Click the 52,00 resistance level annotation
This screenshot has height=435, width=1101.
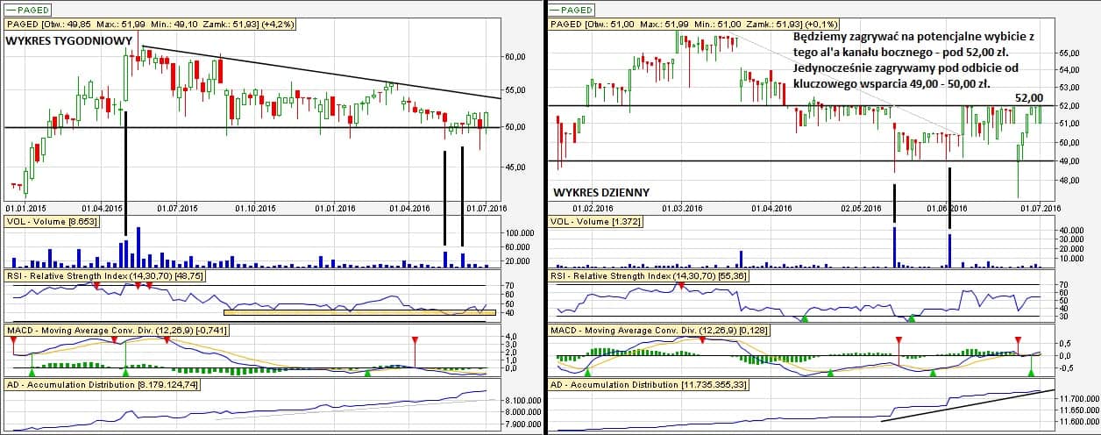coord(1029,98)
